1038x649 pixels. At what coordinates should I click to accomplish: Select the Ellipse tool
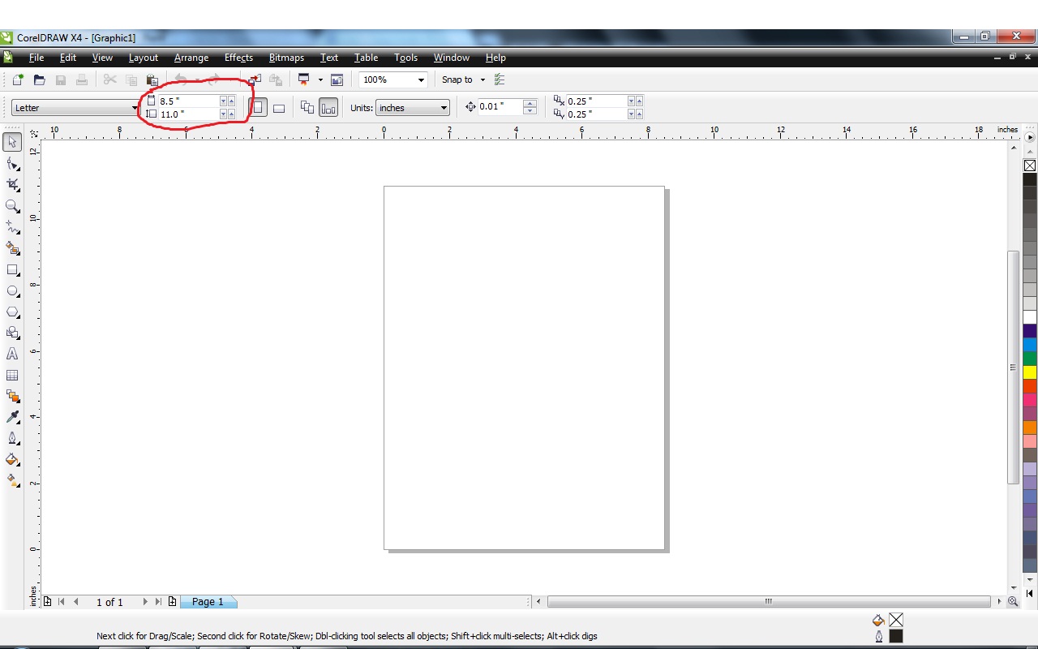pos(12,290)
